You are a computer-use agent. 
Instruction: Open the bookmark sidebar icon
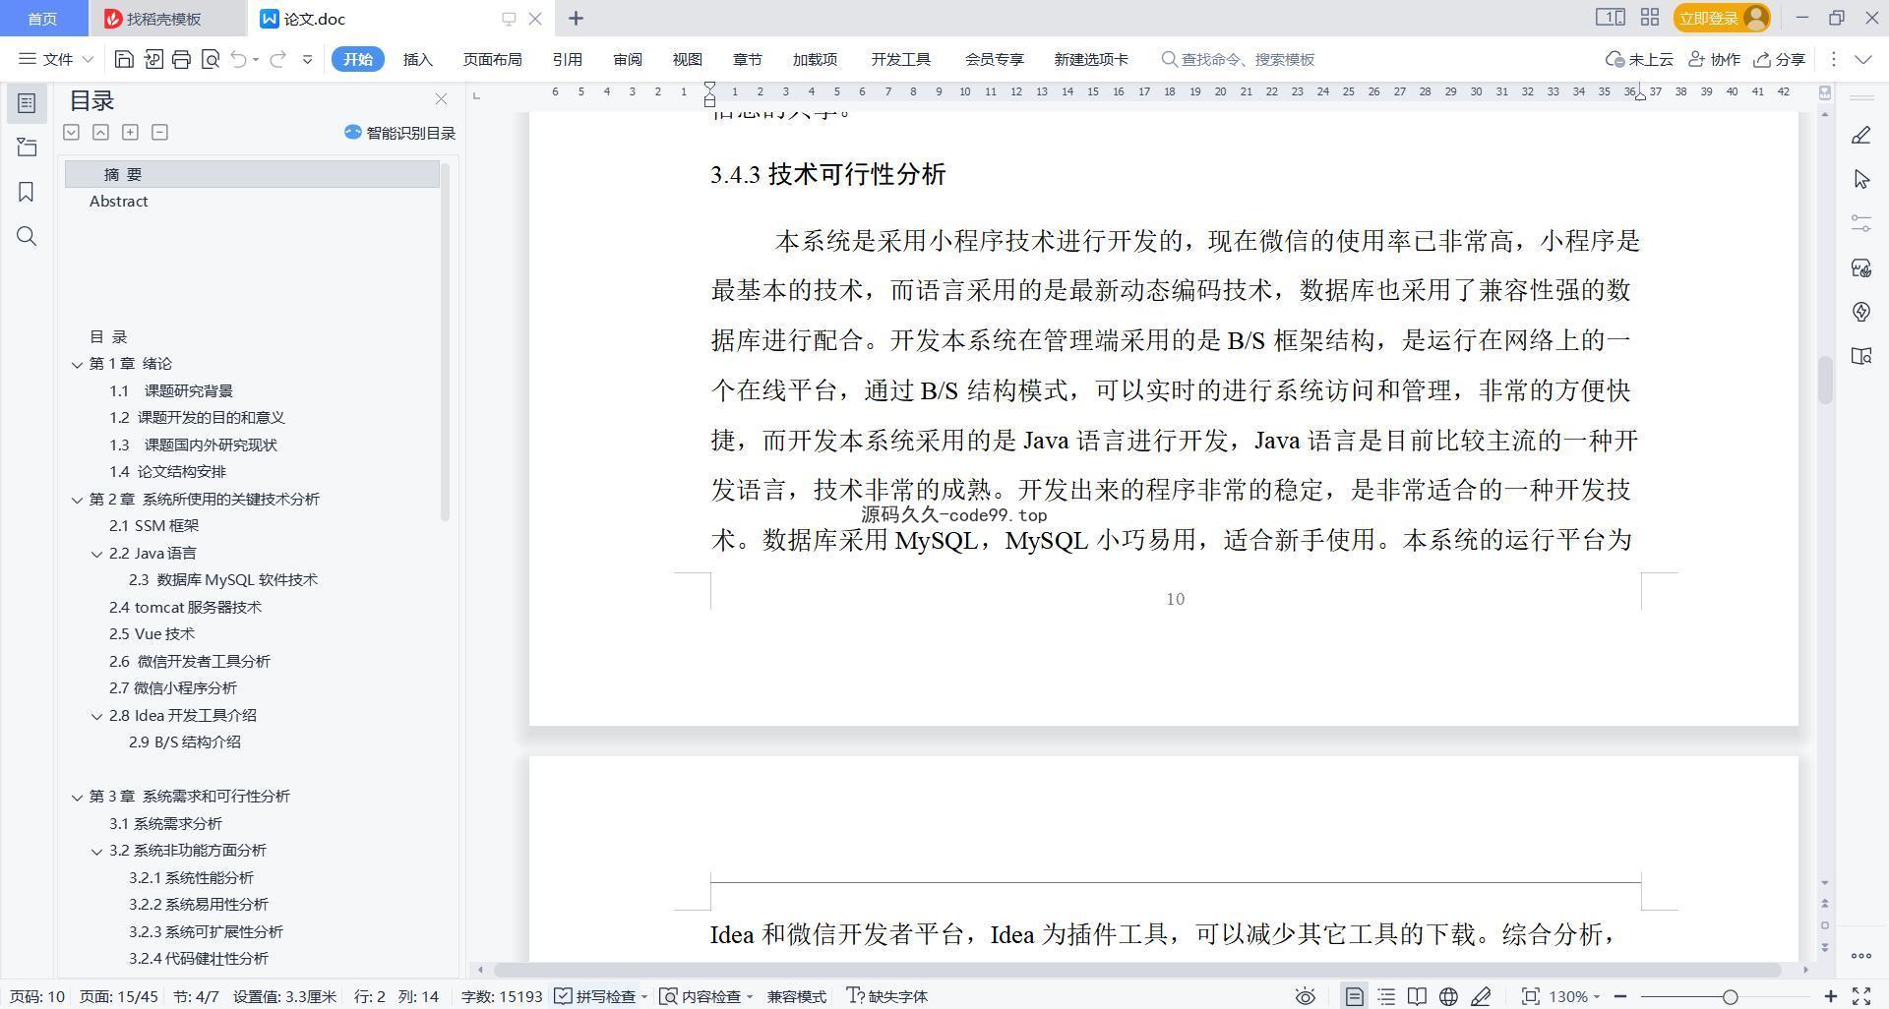[x=27, y=192]
